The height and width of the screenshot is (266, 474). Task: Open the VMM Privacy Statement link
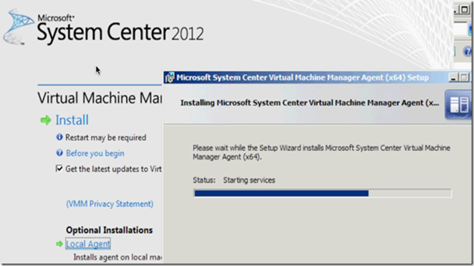(109, 204)
